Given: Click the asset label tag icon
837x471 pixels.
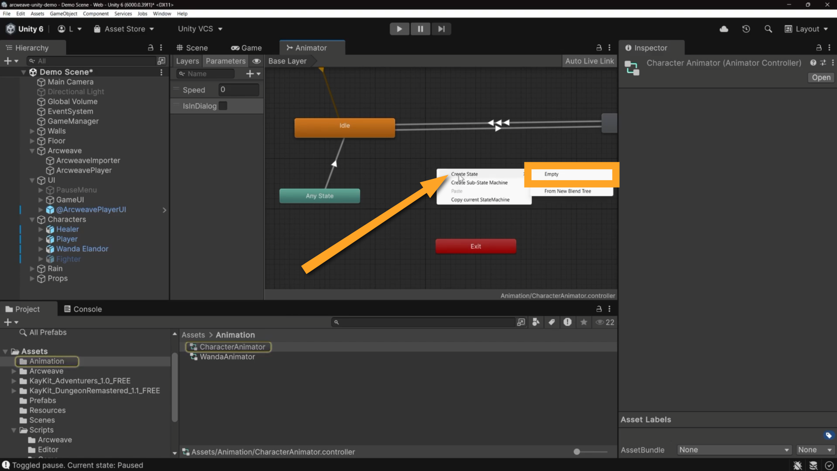Looking at the screenshot, I should tap(828, 435).
